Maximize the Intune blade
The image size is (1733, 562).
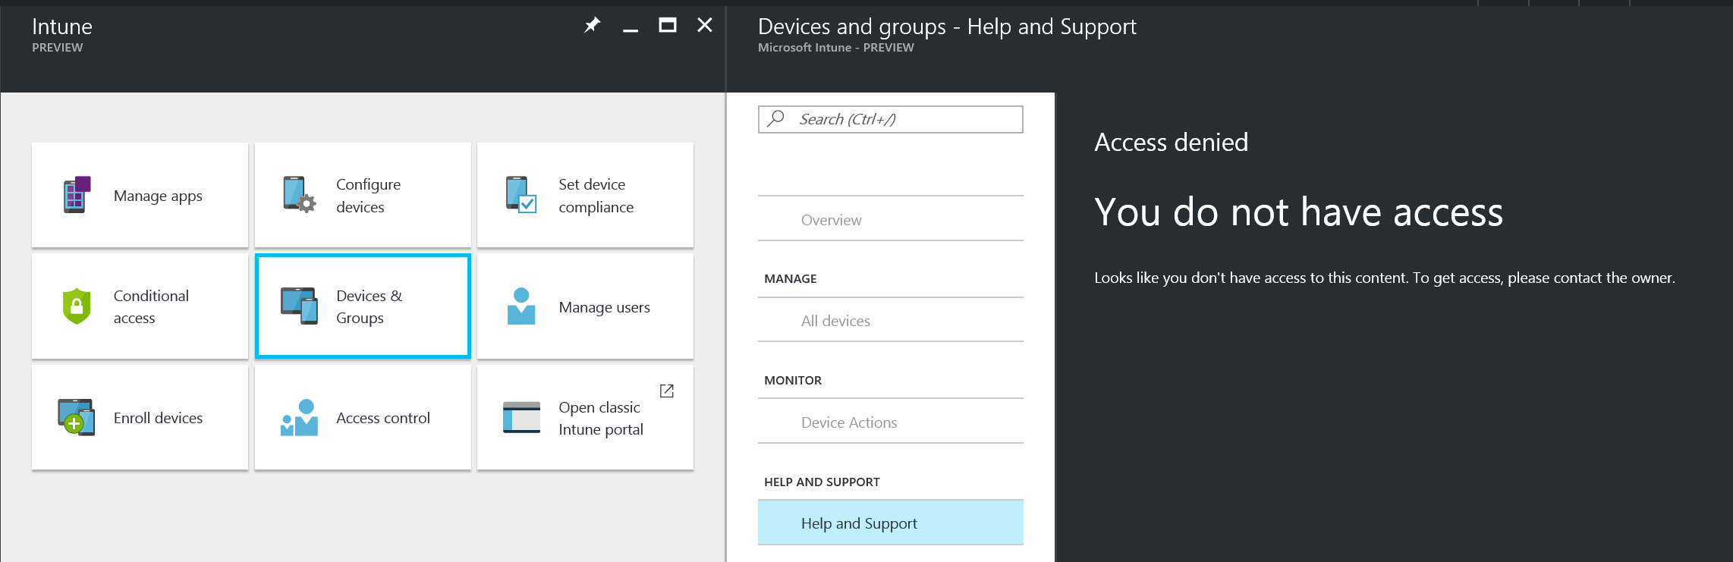coord(668,26)
